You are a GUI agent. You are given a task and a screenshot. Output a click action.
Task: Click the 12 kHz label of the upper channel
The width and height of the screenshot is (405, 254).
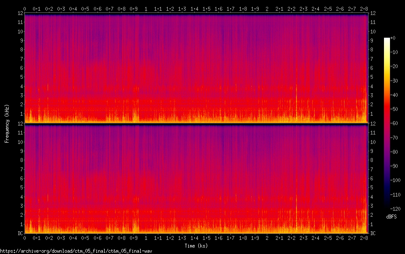tap(21, 13)
